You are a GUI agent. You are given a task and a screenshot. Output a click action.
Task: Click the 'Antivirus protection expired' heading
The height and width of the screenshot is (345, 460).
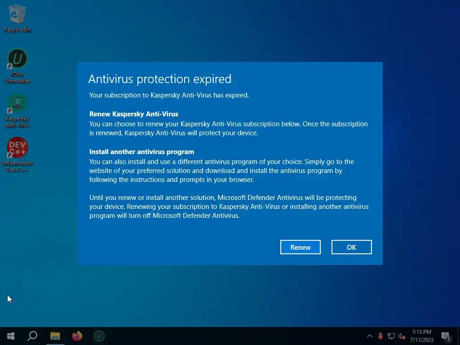pos(159,79)
